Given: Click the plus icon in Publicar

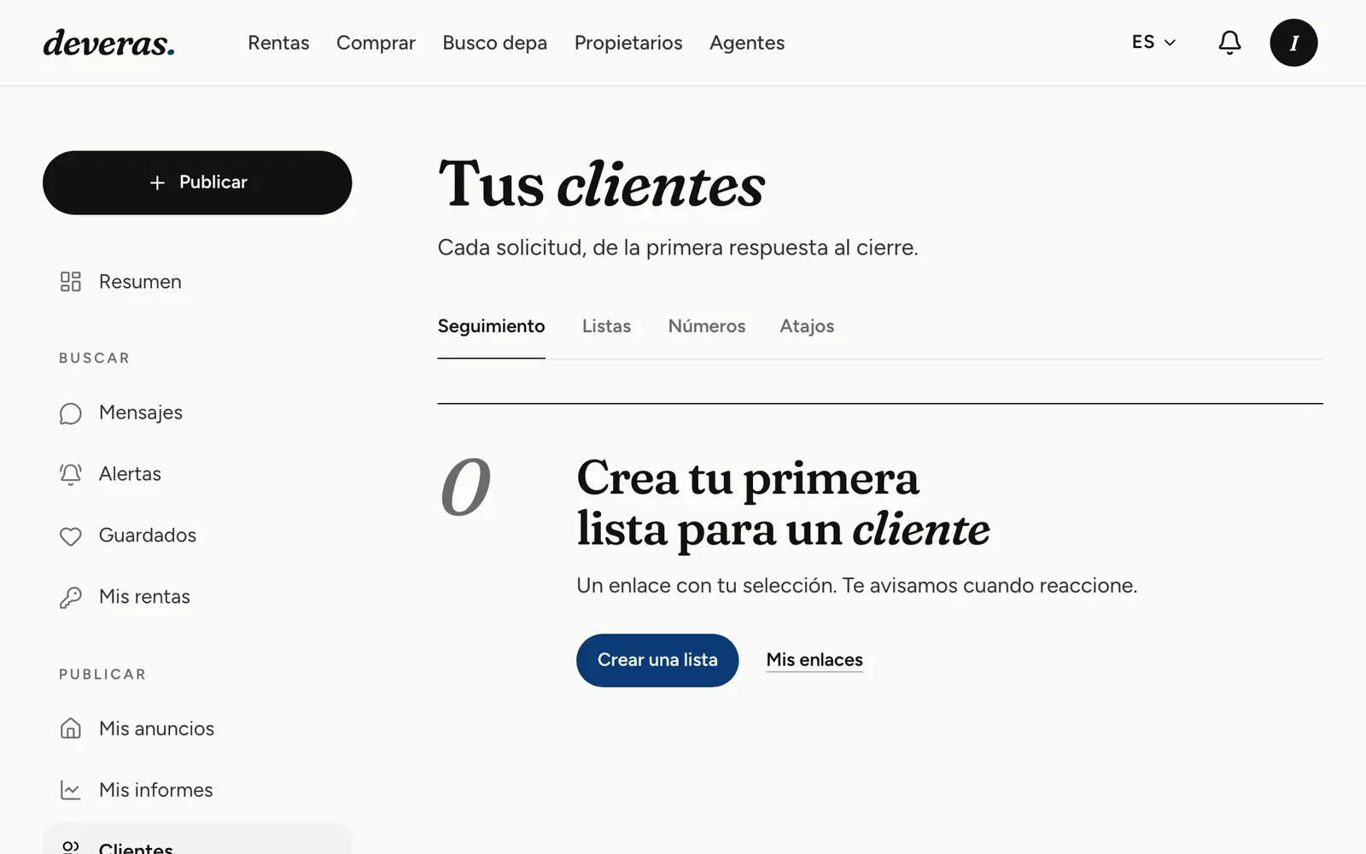Looking at the screenshot, I should point(157,183).
